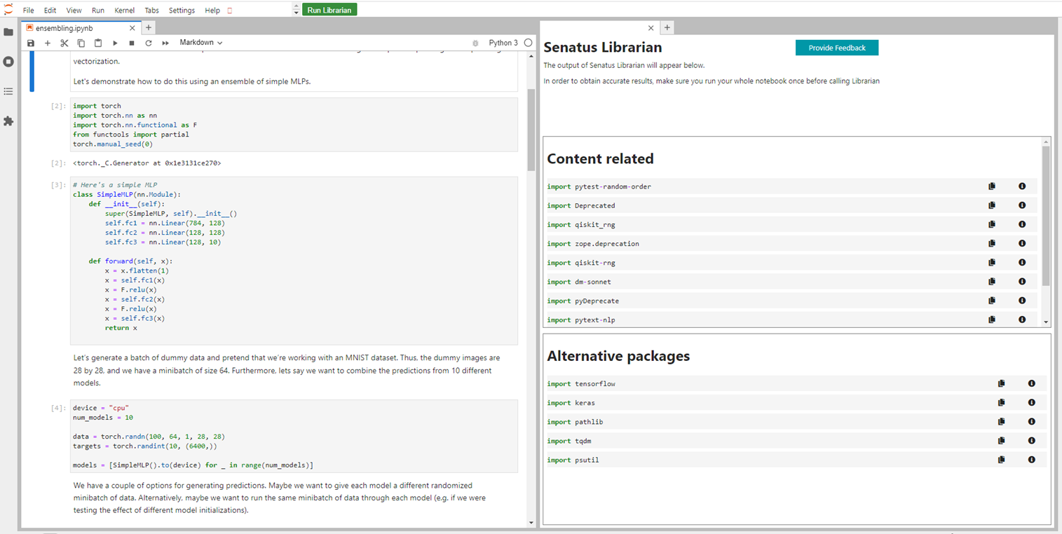Run the selected cell play icon
This screenshot has width=1062, height=534.
pos(115,43)
